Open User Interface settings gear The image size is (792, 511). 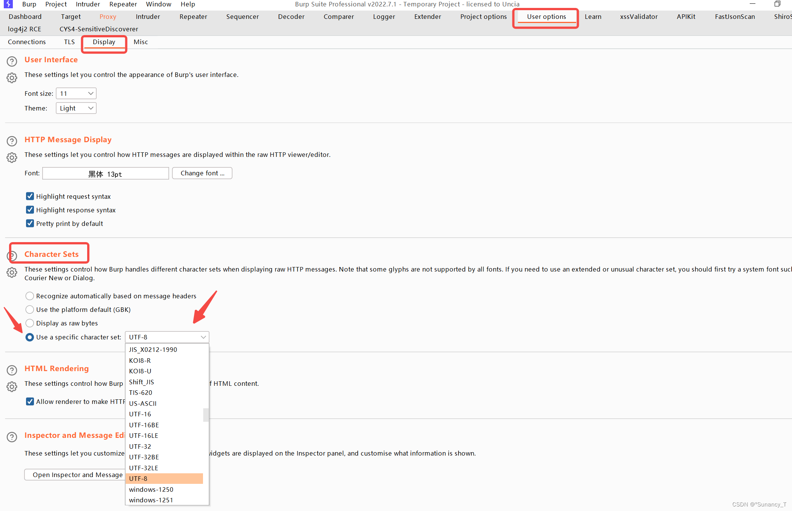click(x=12, y=78)
